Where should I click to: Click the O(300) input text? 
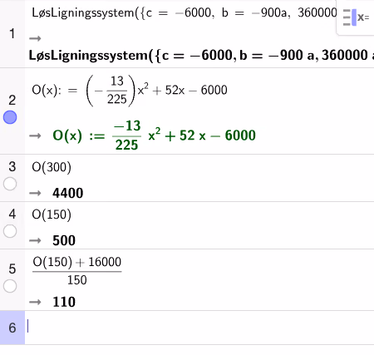coord(52,167)
